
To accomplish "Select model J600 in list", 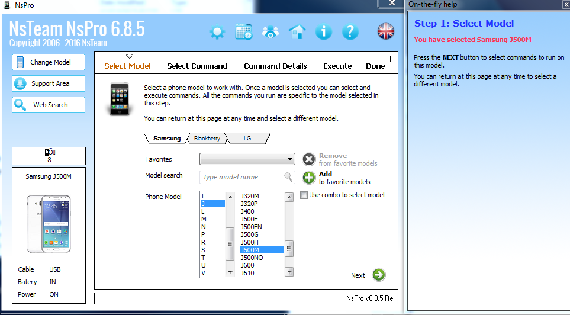I will [262, 265].
